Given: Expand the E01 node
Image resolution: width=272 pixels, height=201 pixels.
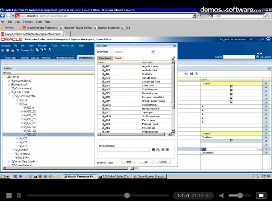Looking at the screenshot, I should pyautogui.click(x=18, y=100).
